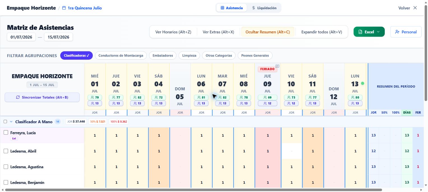Viewport: 428px width, 192px height.
Task: Click the grid icon on Asistencia tab
Action: [x=222, y=8]
